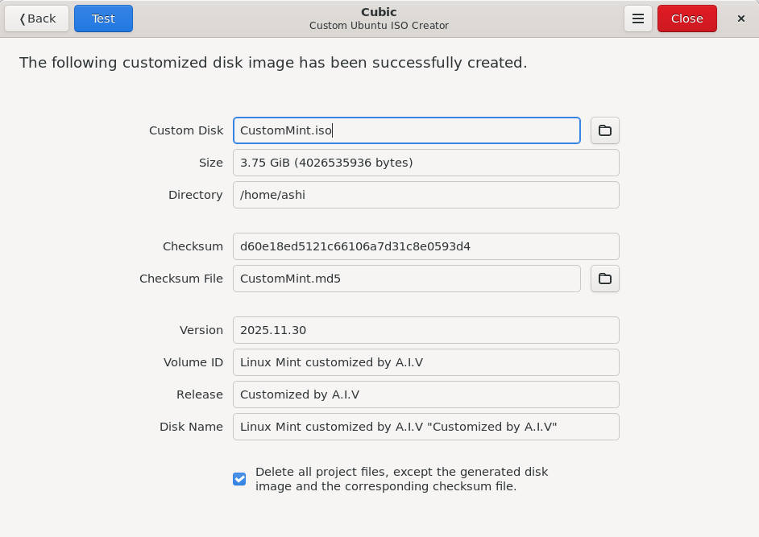The width and height of the screenshot is (759, 537).
Task: Open folder browser next to Checksum File field
Action: (604, 279)
